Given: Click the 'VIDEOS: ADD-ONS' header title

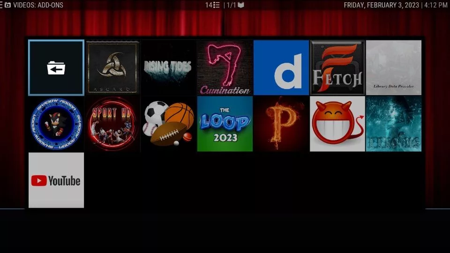Looking at the screenshot, I should (38, 5).
